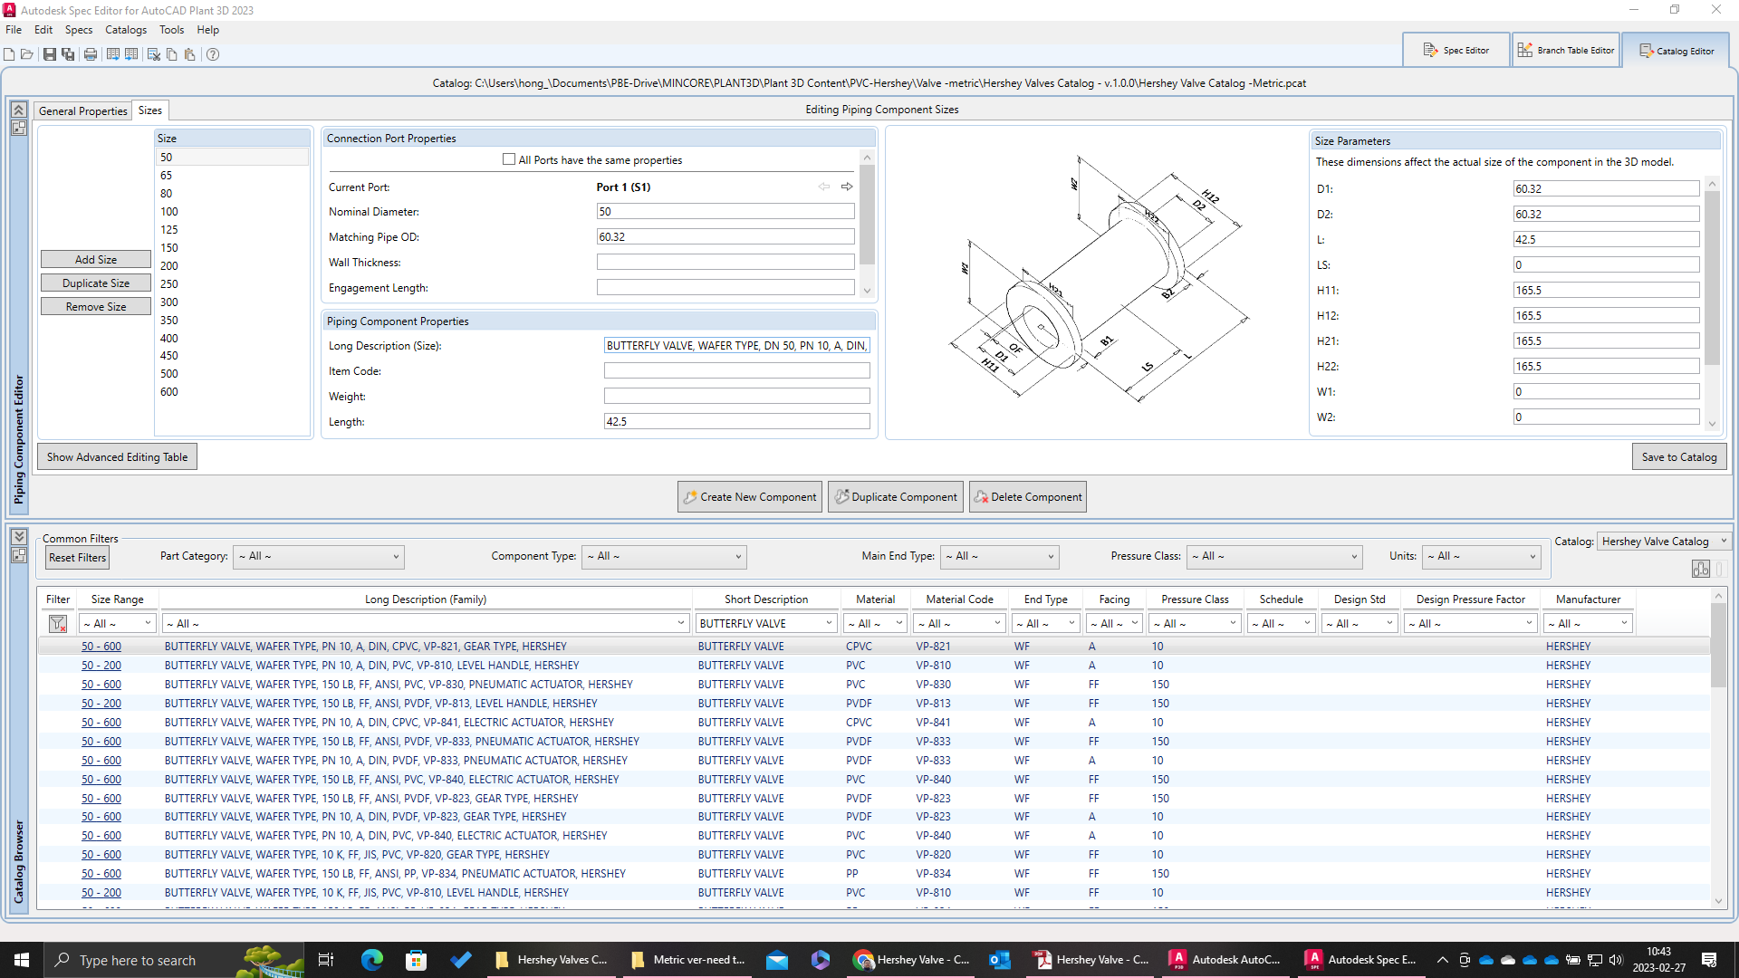Go to the next port with the arrow icon
1739x978 pixels.
[x=847, y=187]
